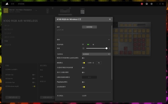Click the Corsair sails logo
This screenshot has width=168, height=104.
tap(7, 4)
